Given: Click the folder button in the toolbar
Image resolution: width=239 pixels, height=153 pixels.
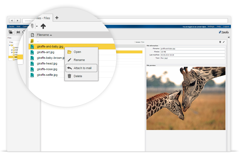Looking at the screenshot, I should coord(11,32).
